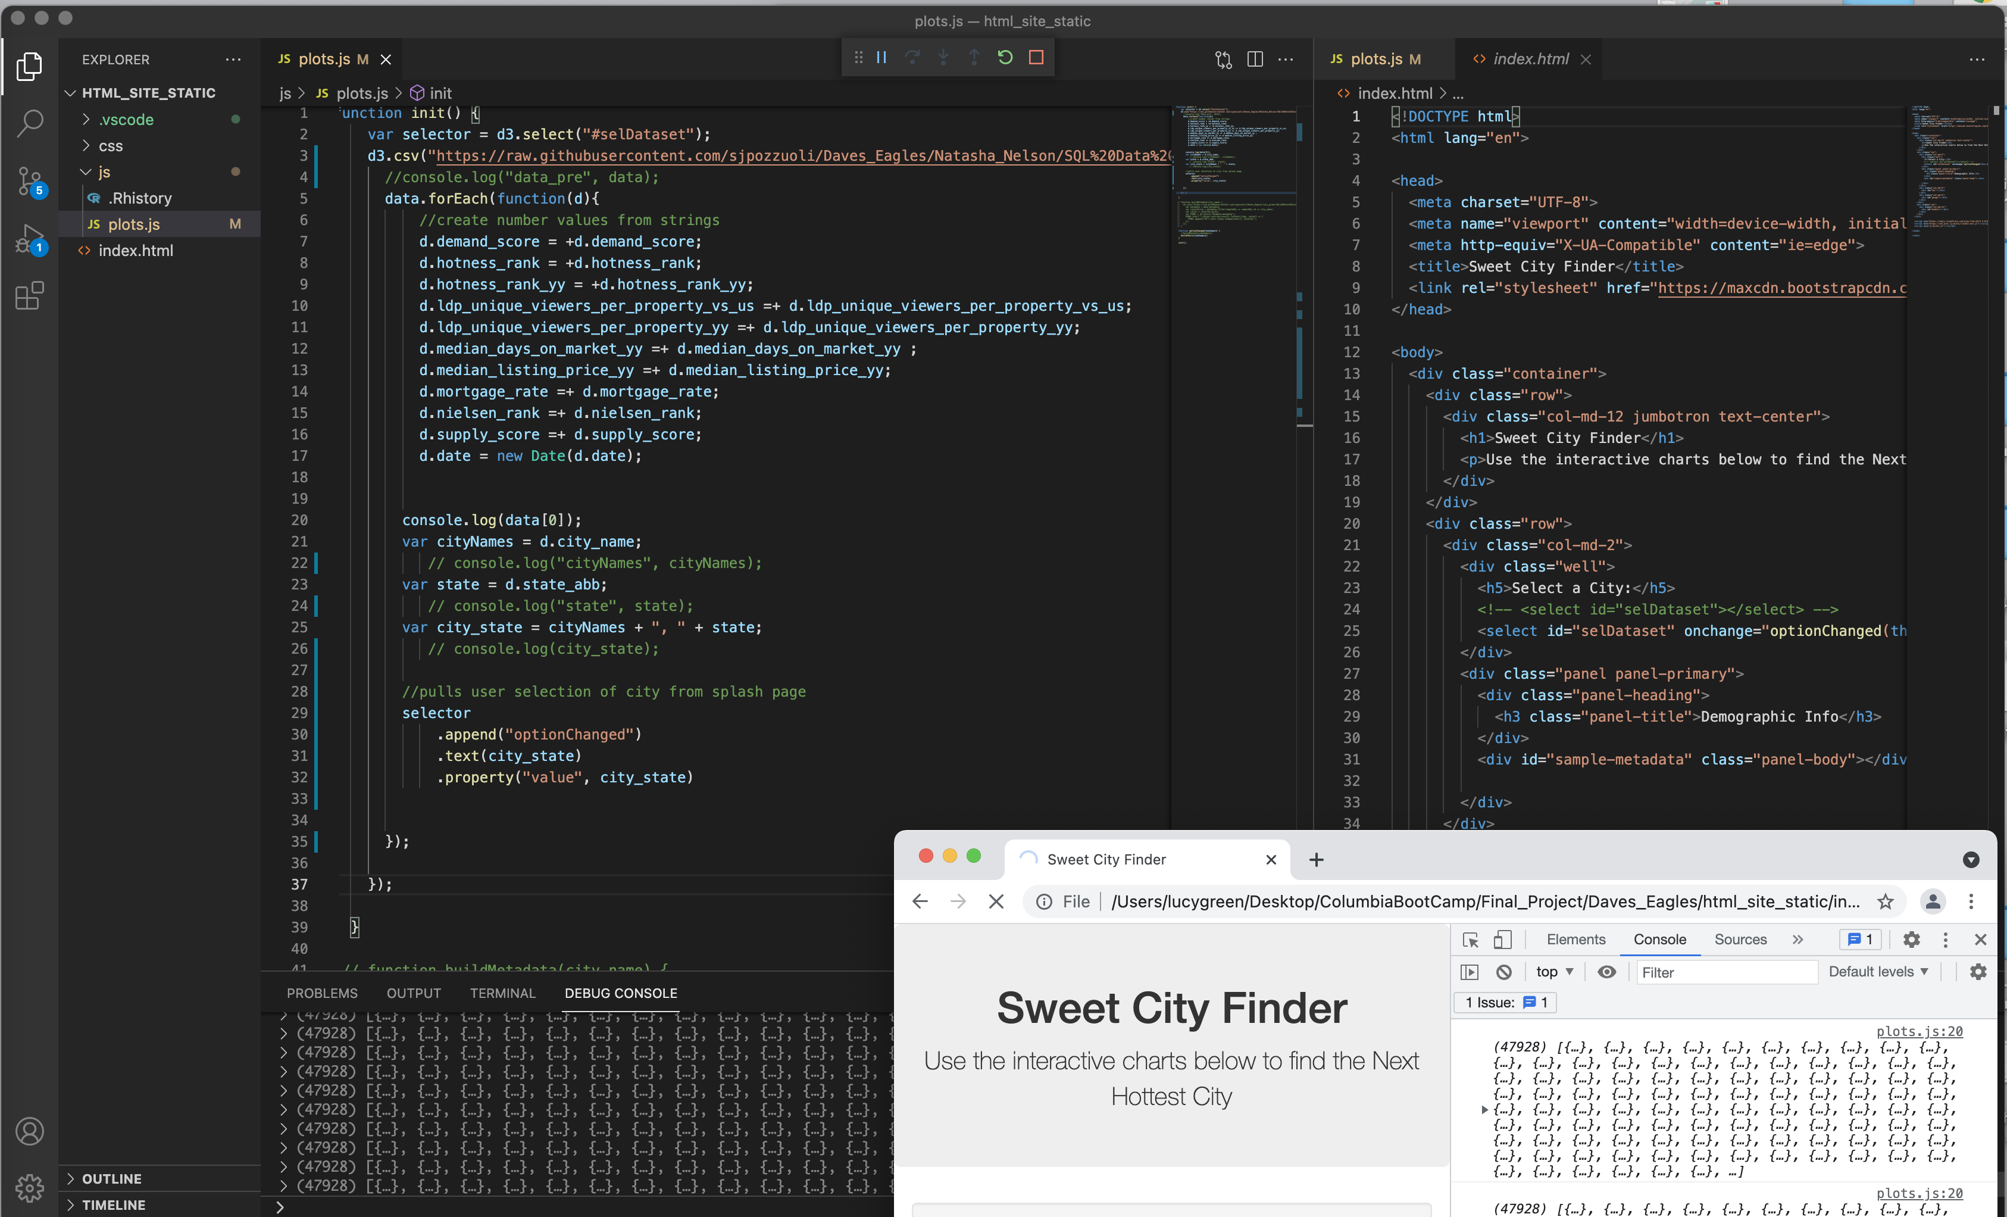Expand the OUTLINE section

click(111, 1179)
